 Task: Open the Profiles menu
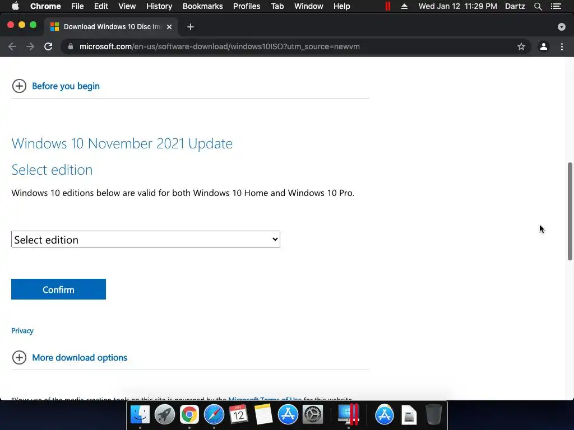click(247, 6)
